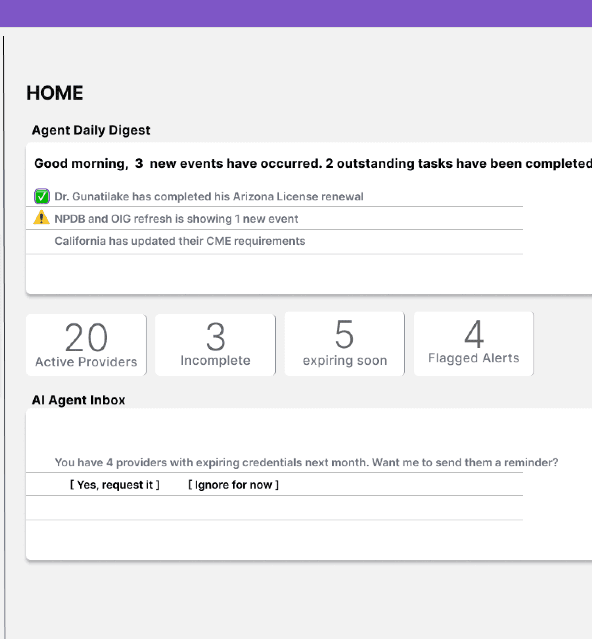Open the NPDB and OIG refresh event text
This screenshot has height=639, width=592.
click(176, 219)
